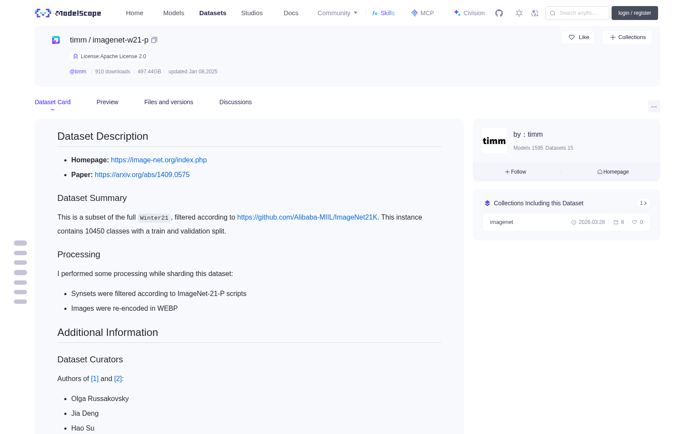
Task: Open the @timm author link
Action: click(78, 72)
